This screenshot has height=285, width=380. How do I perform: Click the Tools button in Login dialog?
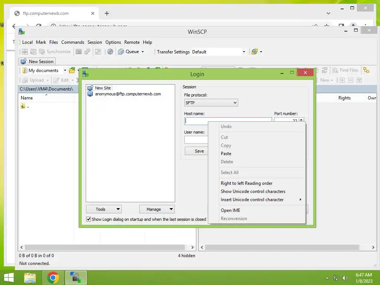104,209
